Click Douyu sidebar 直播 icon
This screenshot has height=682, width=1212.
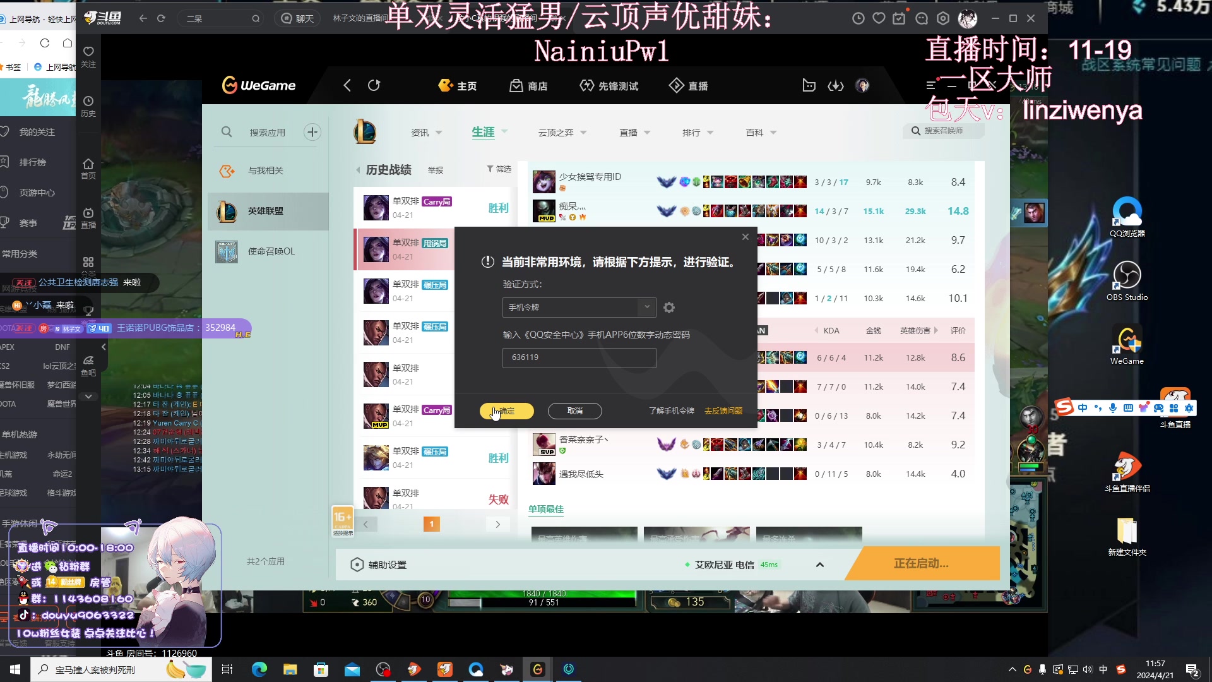tap(88, 217)
